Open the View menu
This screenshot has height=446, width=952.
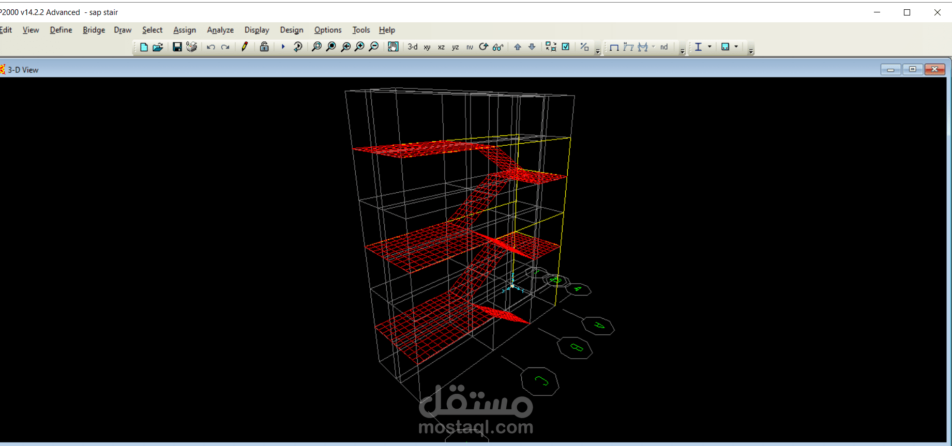point(31,30)
